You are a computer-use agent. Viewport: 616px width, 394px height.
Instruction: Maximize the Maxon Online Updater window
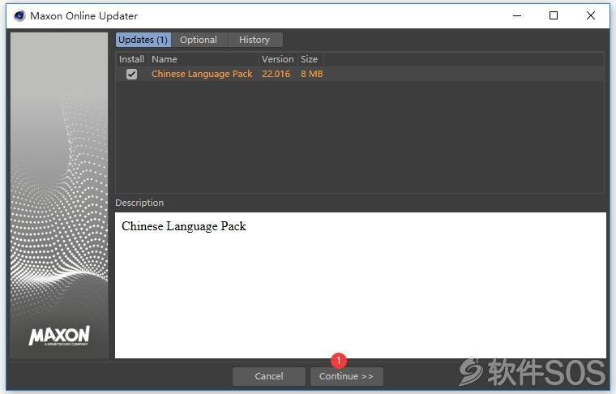pyautogui.click(x=554, y=15)
